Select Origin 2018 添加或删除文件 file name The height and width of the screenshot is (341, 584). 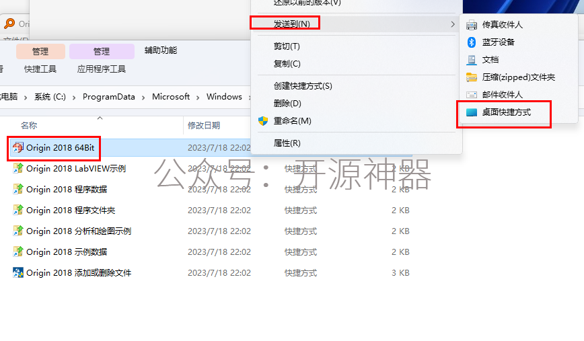tap(79, 273)
